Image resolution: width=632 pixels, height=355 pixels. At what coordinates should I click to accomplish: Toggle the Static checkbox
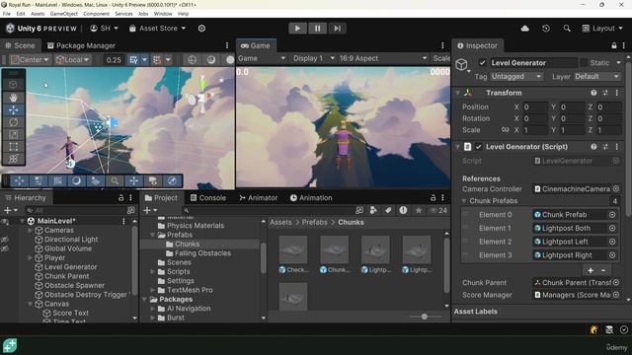pyautogui.click(x=584, y=63)
